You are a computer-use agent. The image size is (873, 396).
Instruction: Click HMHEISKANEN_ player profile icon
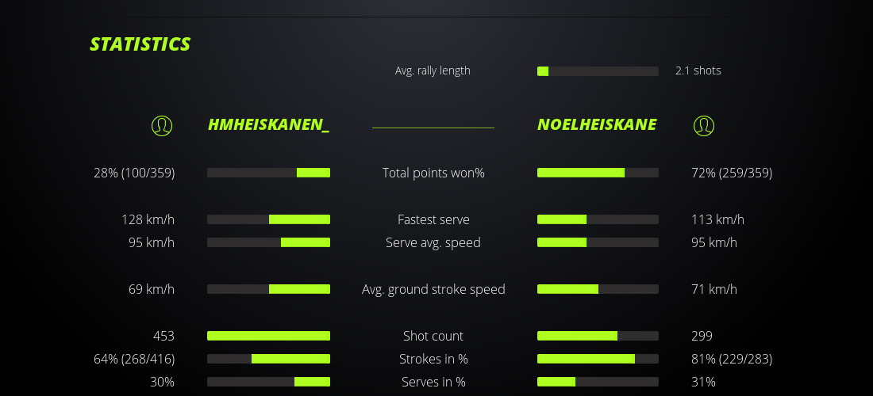[x=162, y=125]
